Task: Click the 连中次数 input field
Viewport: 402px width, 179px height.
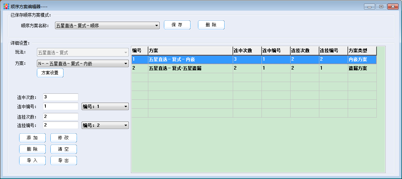Action: pyautogui.click(x=60, y=97)
